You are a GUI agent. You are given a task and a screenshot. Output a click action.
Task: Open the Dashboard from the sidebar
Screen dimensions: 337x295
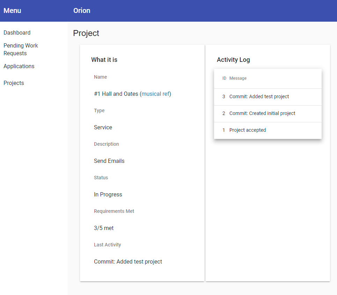coord(17,33)
